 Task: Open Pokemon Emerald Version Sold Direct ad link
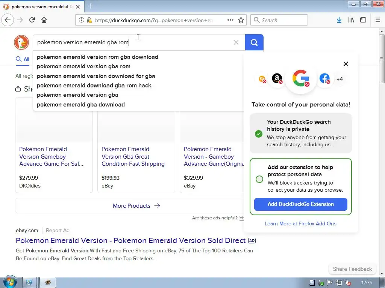130,240
